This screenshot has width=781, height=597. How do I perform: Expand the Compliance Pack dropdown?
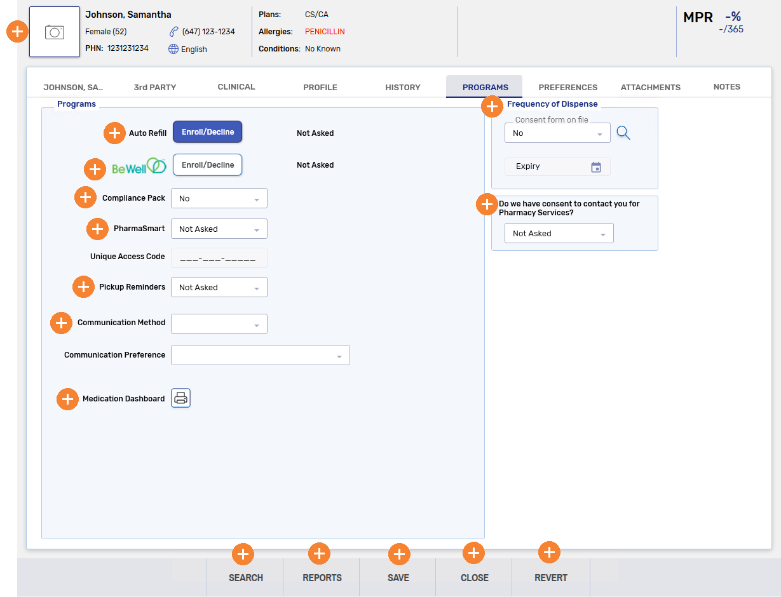219,199
